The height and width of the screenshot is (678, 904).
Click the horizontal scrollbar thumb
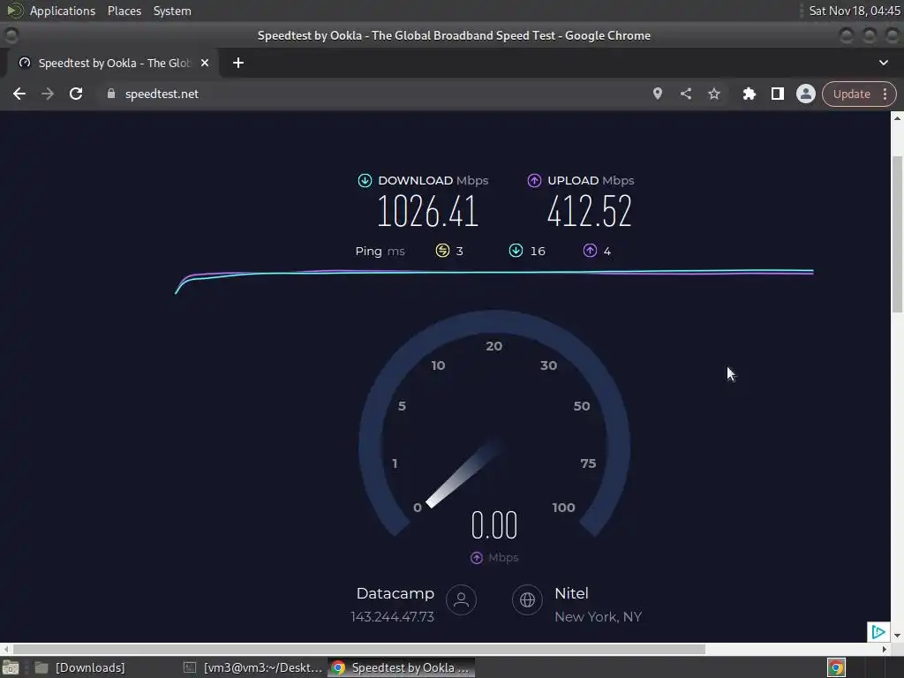tap(358, 649)
